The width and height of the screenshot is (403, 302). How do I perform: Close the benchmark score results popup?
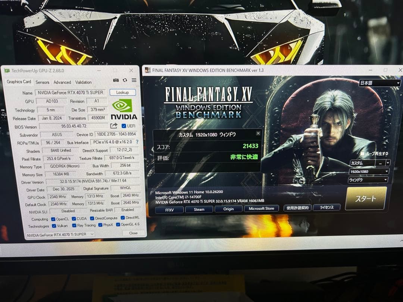click(x=258, y=133)
